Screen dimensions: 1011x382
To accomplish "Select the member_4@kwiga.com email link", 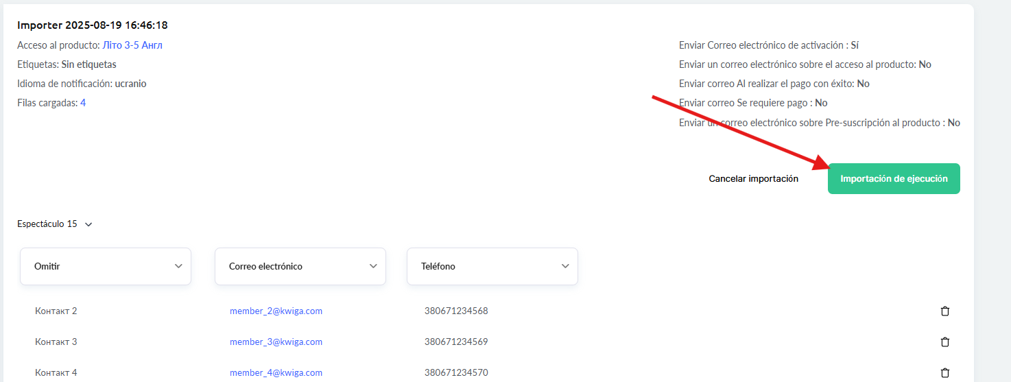I will click(x=276, y=373).
